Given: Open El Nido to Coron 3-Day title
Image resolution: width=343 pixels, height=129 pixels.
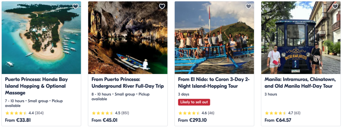Looking at the screenshot, I should (x=214, y=83).
